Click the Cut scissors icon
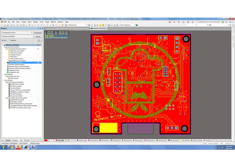 [x=33, y=25]
